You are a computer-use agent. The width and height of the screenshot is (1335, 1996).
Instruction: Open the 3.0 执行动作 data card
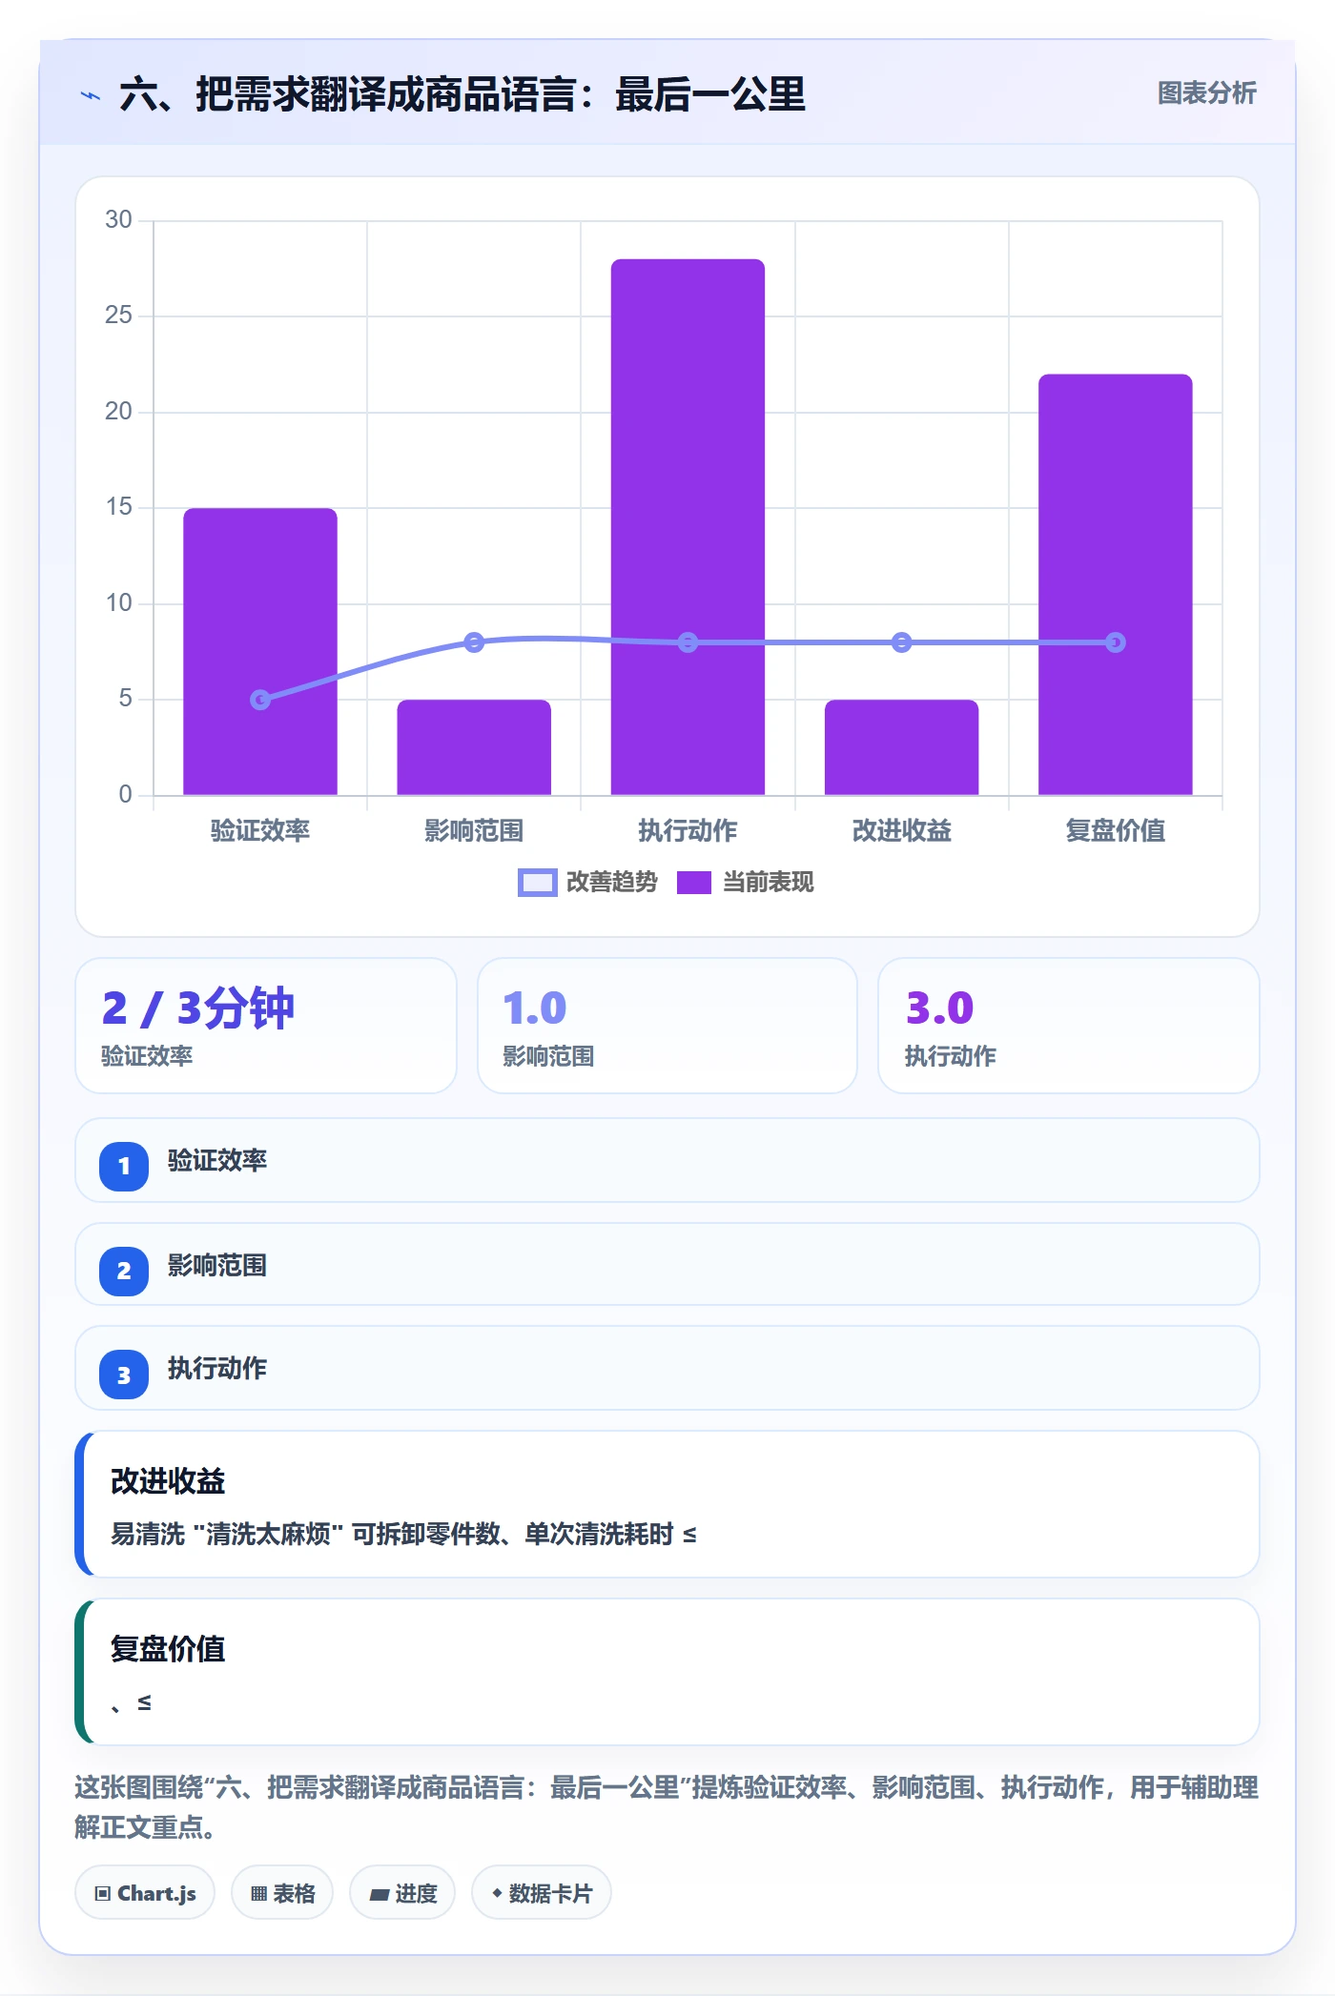[x=1069, y=1026]
